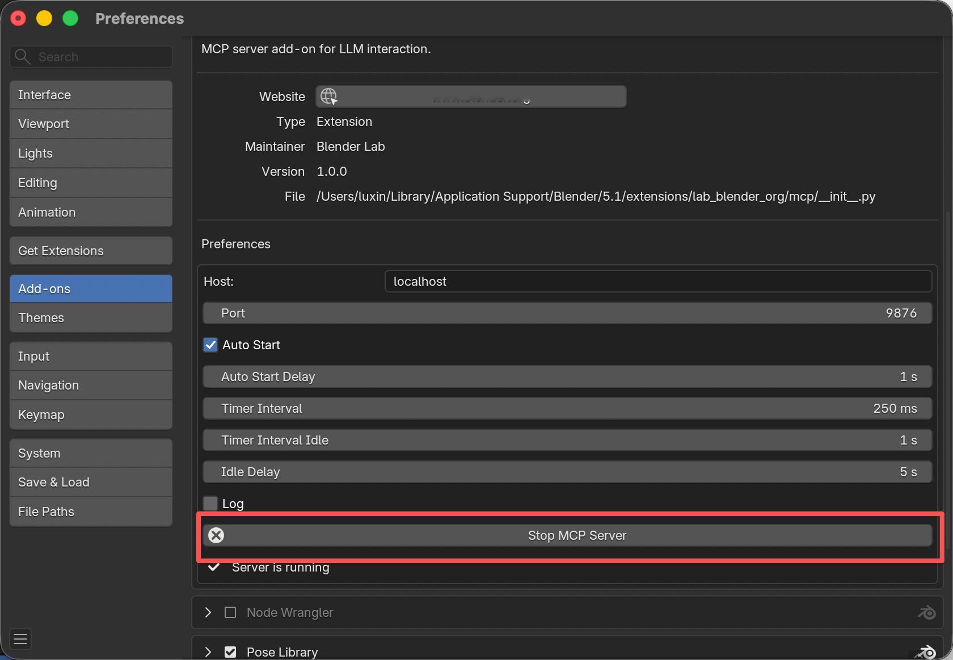Image resolution: width=953 pixels, height=660 pixels.
Task: Open the Get Extensions section
Action: pos(91,251)
